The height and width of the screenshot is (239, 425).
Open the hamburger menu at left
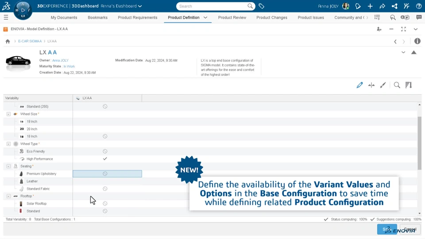pos(6,18)
